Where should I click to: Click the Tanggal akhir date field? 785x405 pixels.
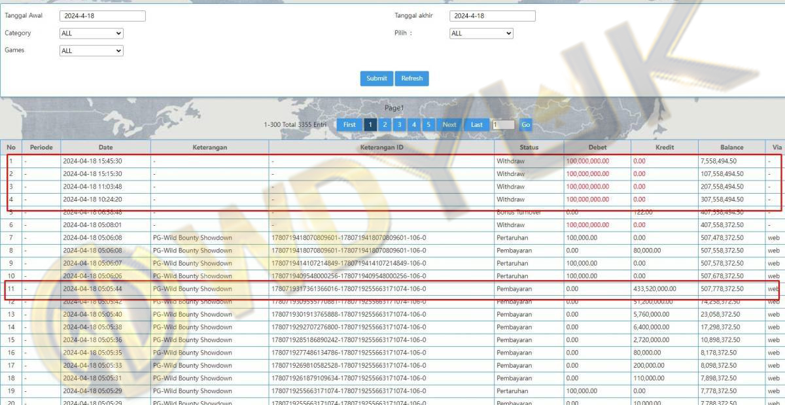point(493,16)
